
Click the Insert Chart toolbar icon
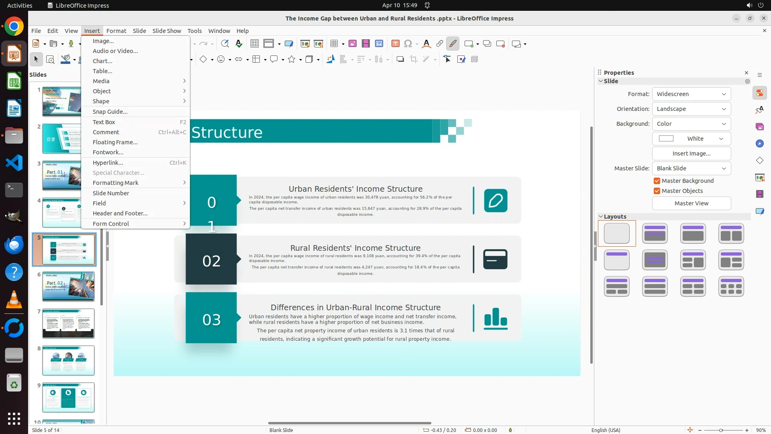(379, 44)
